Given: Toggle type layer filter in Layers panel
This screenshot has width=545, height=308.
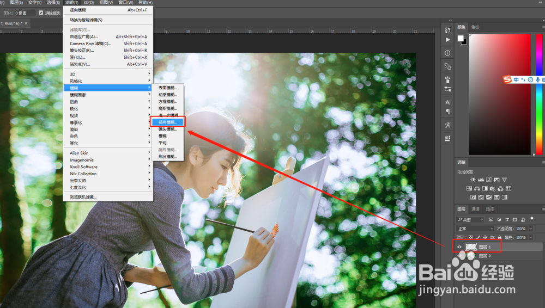Looking at the screenshot, I should click(x=507, y=219).
